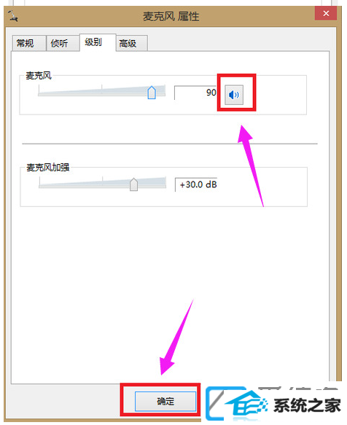Click the microphone level field showing 90
347x425 pixels.
click(195, 93)
